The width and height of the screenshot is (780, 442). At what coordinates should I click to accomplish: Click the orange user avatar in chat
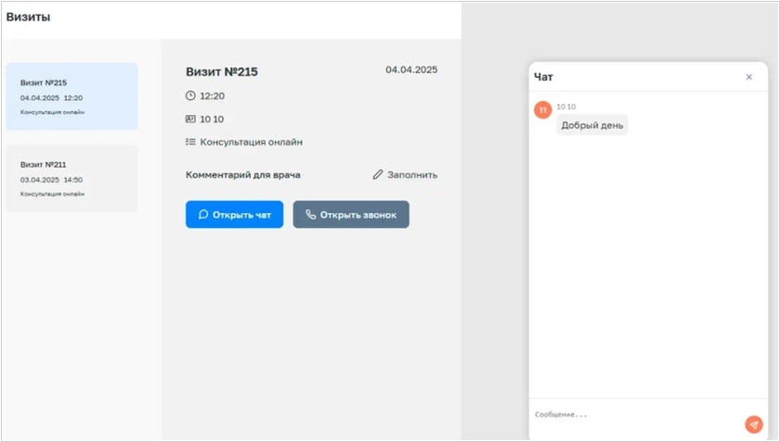543,111
